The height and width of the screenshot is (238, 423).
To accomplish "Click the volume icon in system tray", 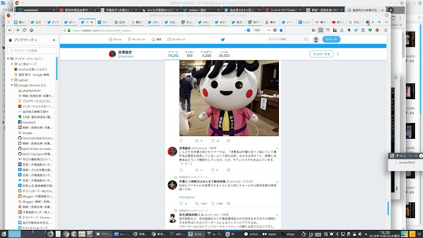I will coord(360,234).
